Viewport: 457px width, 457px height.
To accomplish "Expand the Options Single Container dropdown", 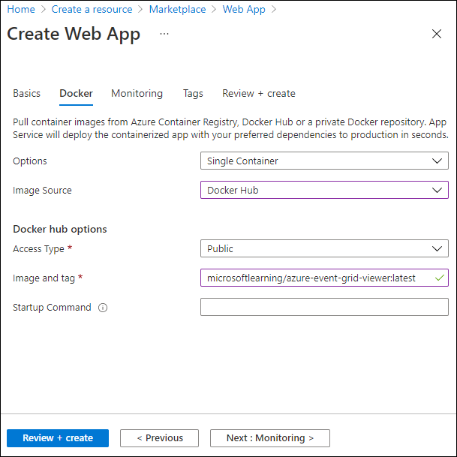I will (324, 161).
